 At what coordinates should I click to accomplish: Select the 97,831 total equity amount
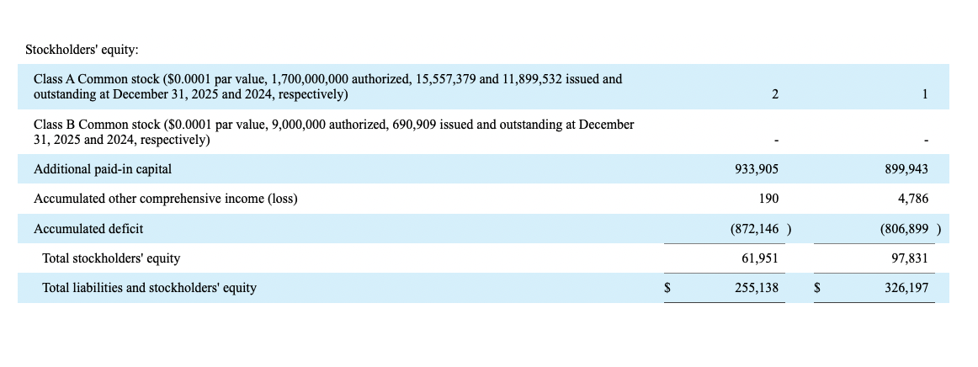pos(910,258)
